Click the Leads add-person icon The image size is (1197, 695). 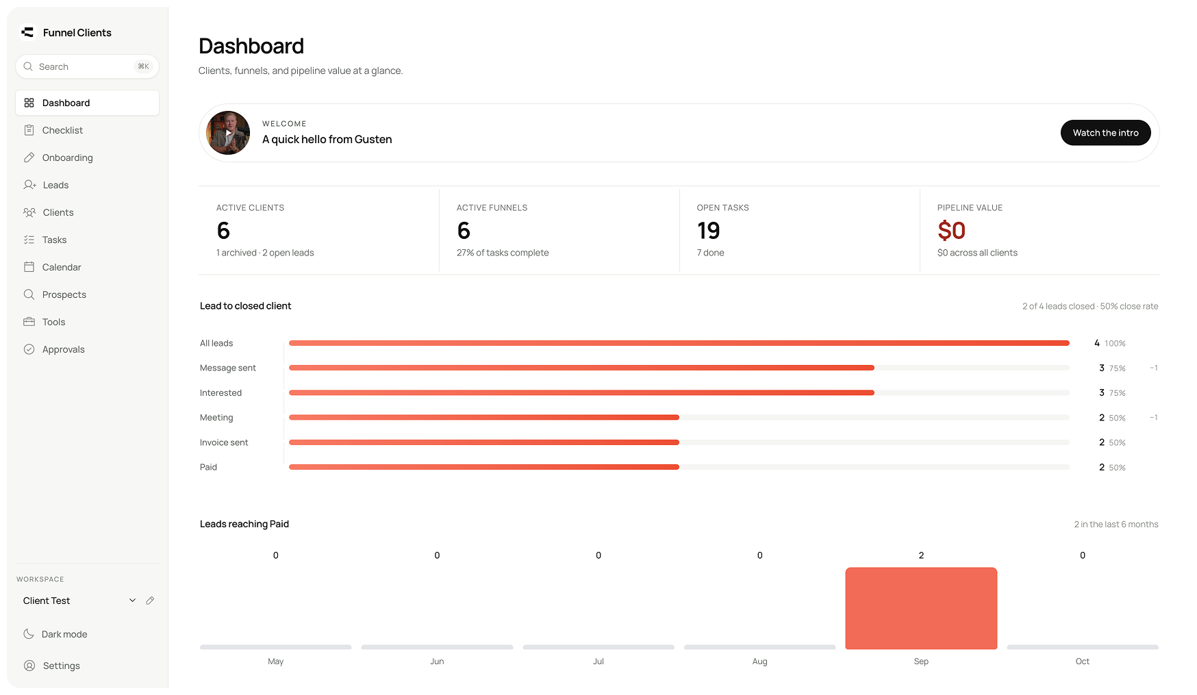click(29, 185)
